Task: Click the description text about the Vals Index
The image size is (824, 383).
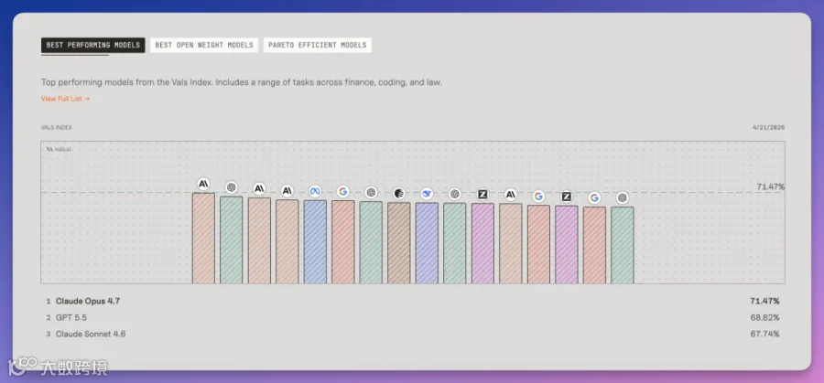Action: (242, 83)
